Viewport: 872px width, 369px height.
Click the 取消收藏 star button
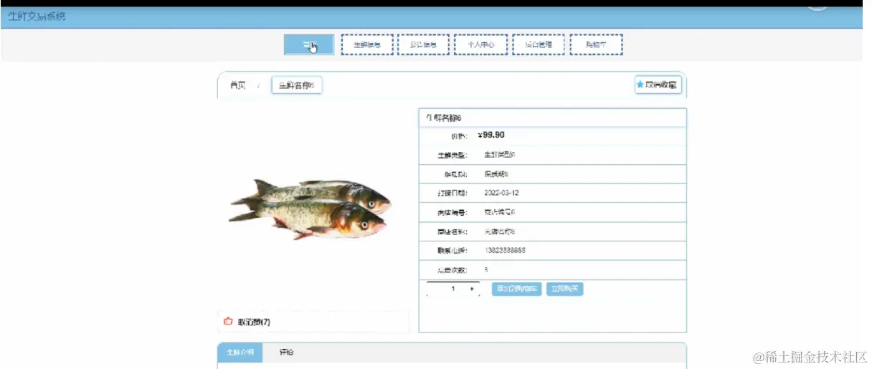point(658,85)
